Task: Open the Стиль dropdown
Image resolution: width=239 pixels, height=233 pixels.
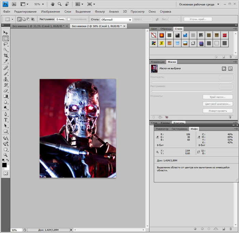Action: tap(116, 20)
